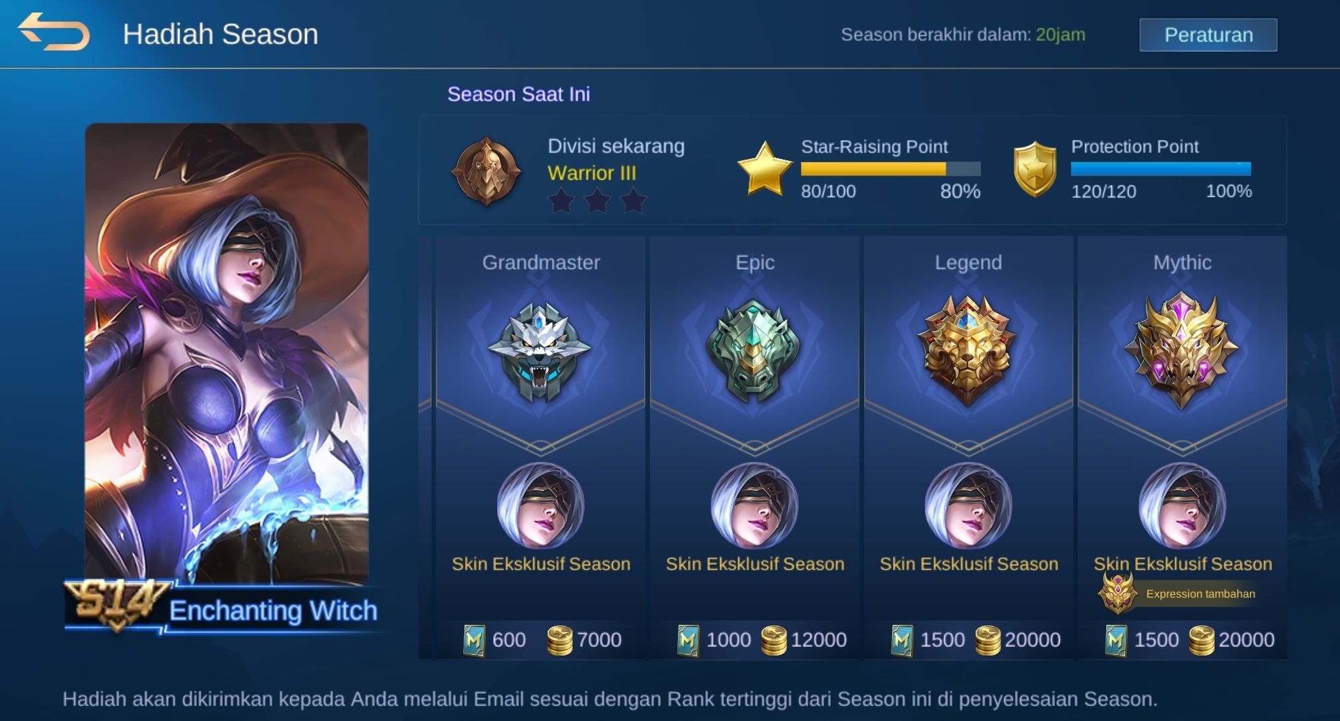Tap the Season Saat Ini heading
This screenshot has width=1340, height=721.
pos(519,94)
